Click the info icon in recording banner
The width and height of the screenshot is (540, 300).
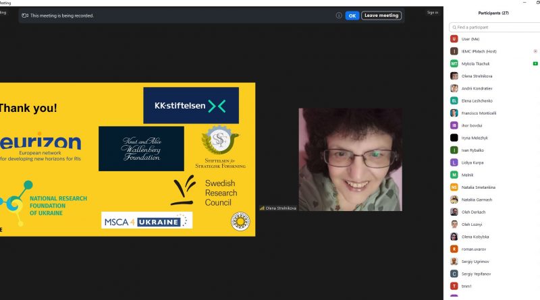click(x=339, y=16)
